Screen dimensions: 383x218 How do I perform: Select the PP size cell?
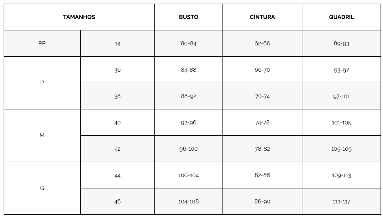[42, 43]
